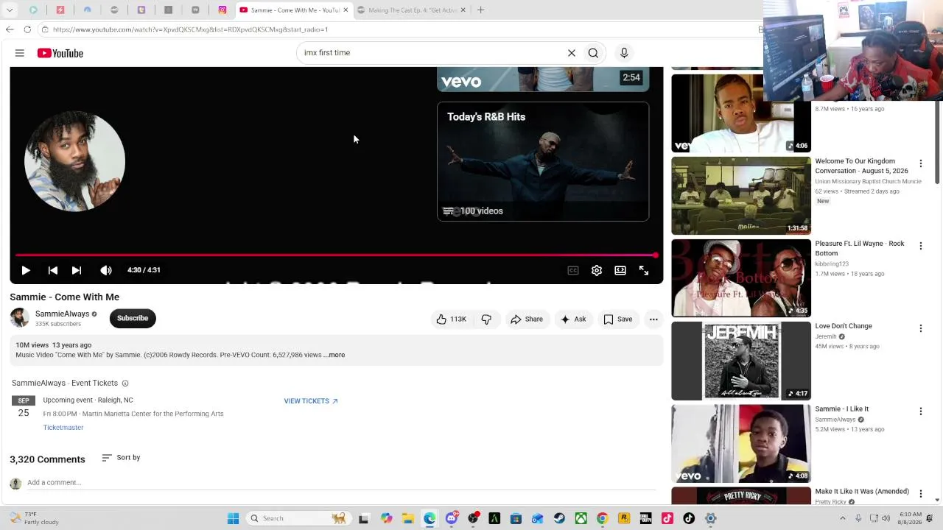The height and width of the screenshot is (530, 943).
Task: Play the video
Action: click(x=26, y=270)
